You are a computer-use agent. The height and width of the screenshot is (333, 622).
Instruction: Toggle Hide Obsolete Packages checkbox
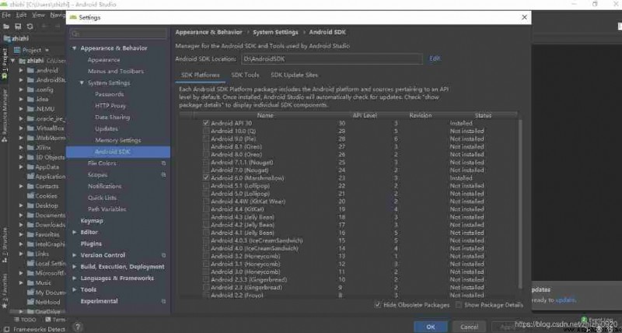click(378, 305)
